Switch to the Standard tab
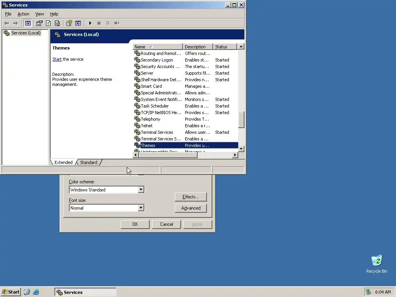The width and height of the screenshot is (396, 297). [89, 162]
